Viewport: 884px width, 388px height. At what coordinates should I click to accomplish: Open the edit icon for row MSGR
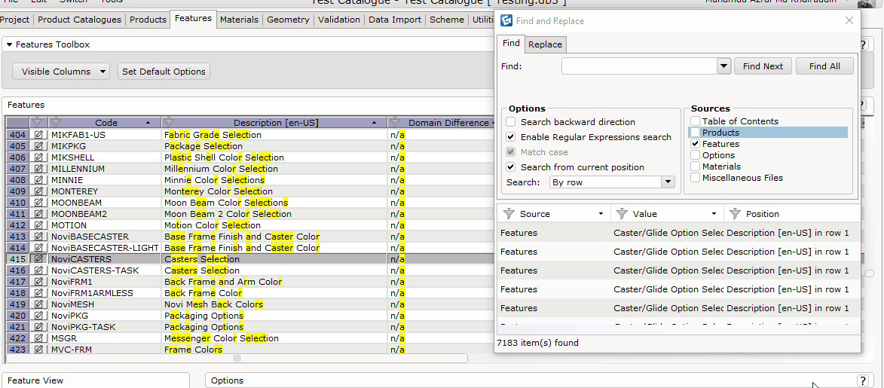(x=39, y=338)
